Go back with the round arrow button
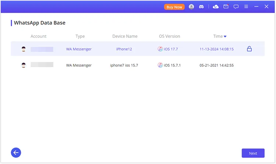The image size is (276, 164). tap(16, 153)
